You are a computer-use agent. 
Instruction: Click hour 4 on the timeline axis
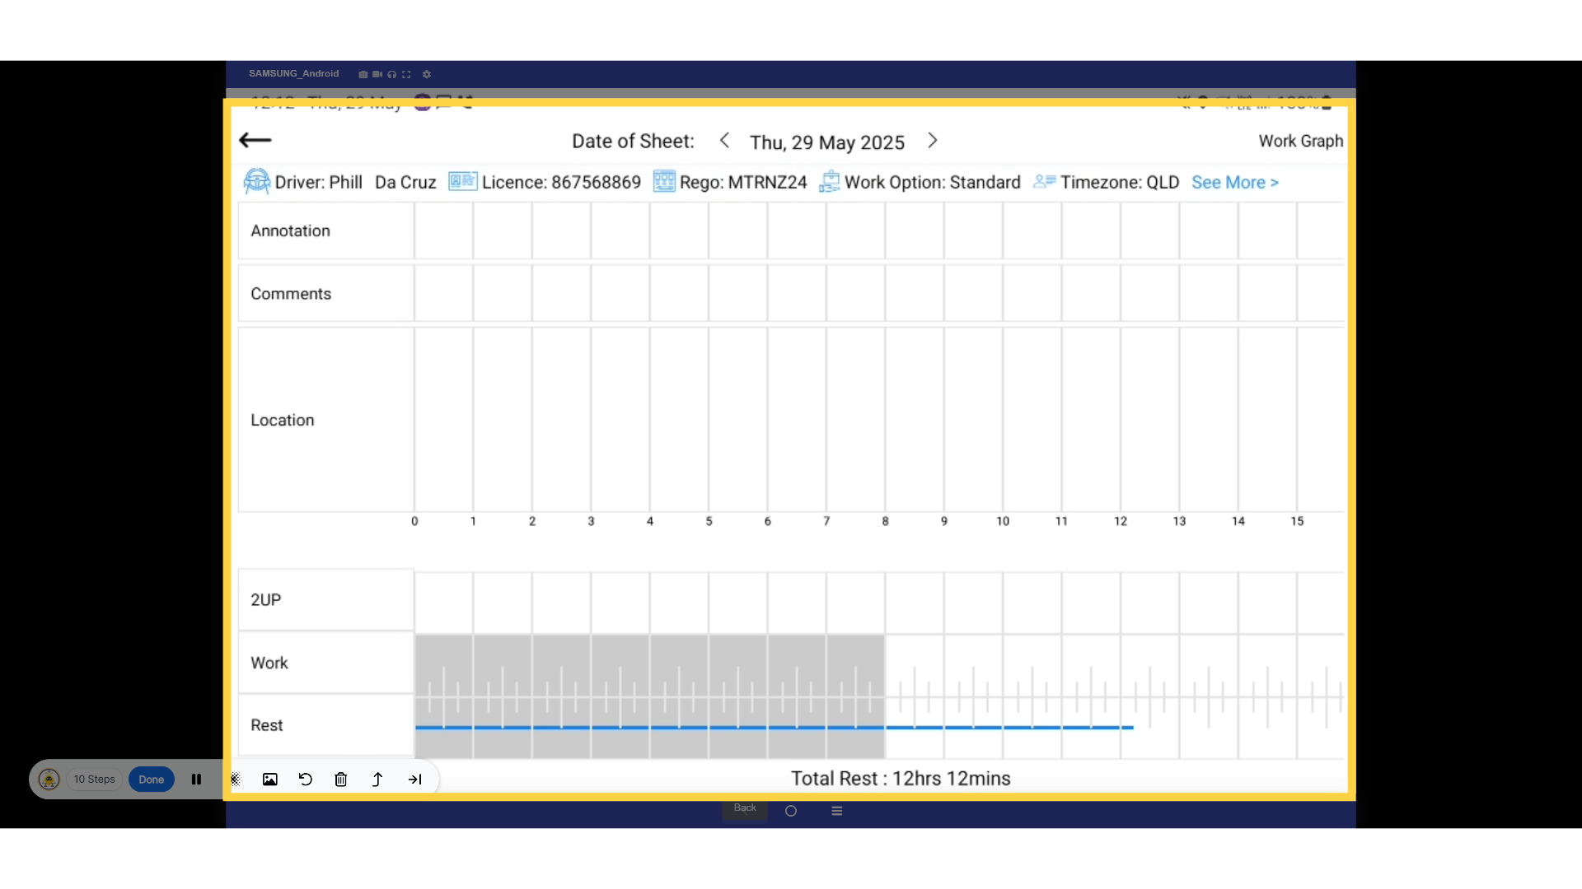650,522
